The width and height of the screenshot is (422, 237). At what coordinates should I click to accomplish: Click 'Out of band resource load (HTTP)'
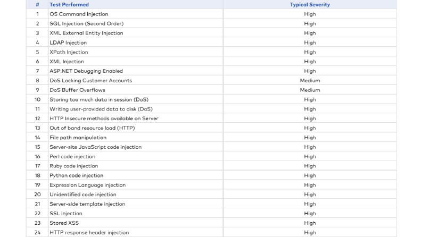click(x=92, y=128)
